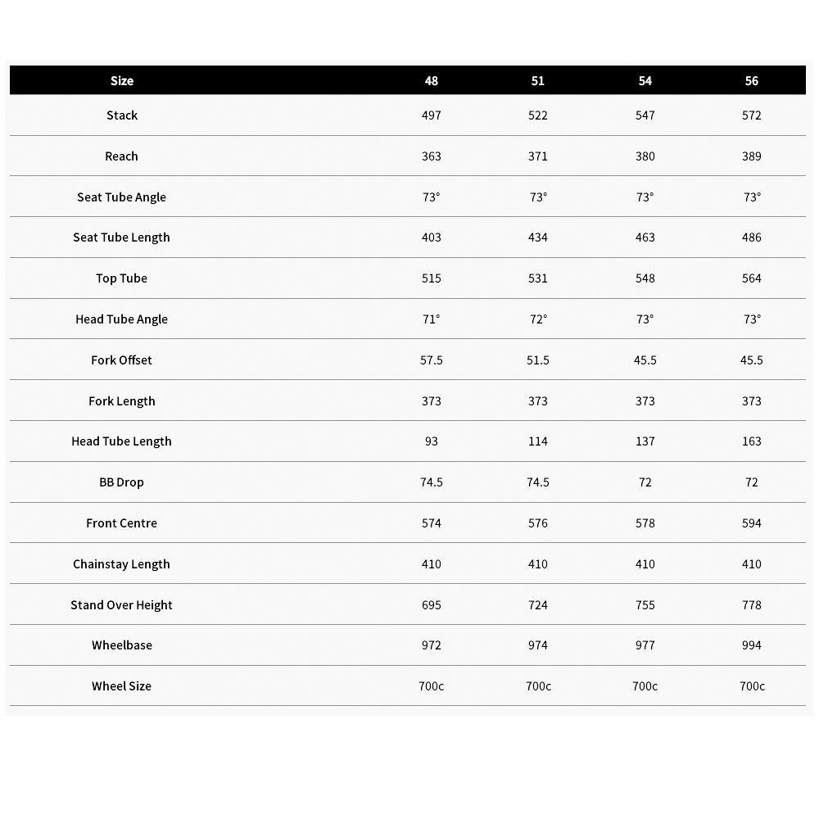Click the Seat Tube Angle label
Image resolution: width=819 pixels, height=819 pixels.
[x=122, y=197]
